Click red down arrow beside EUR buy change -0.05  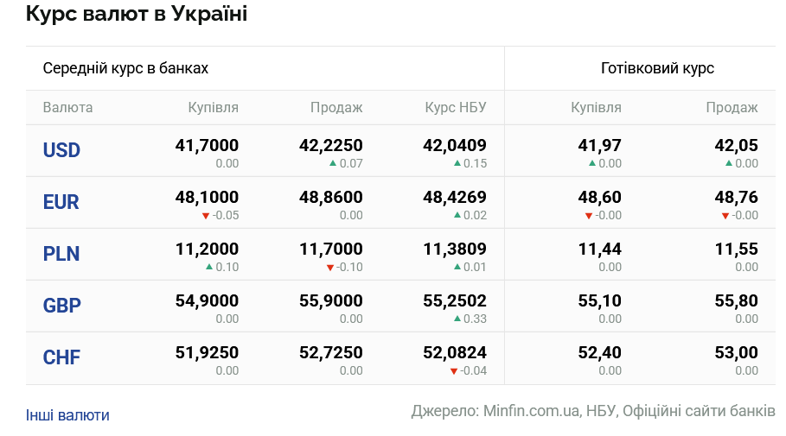click(x=206, y=215)
